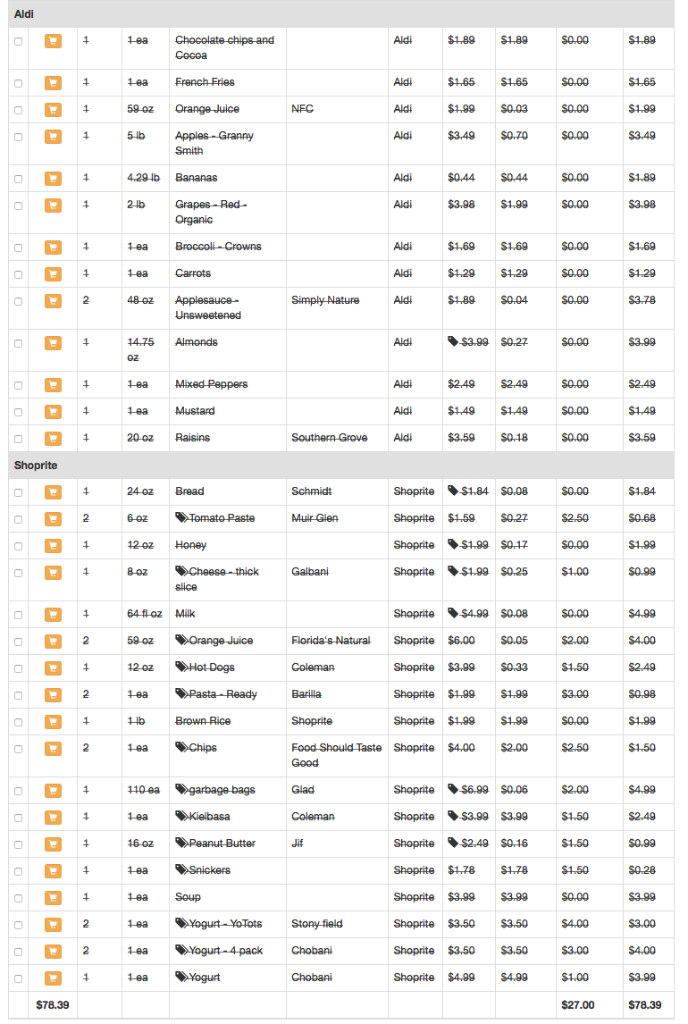Tick checkbox for Raisins row
The height and width of the screenshot is (1024, 688).
click(x=18, y=440)
